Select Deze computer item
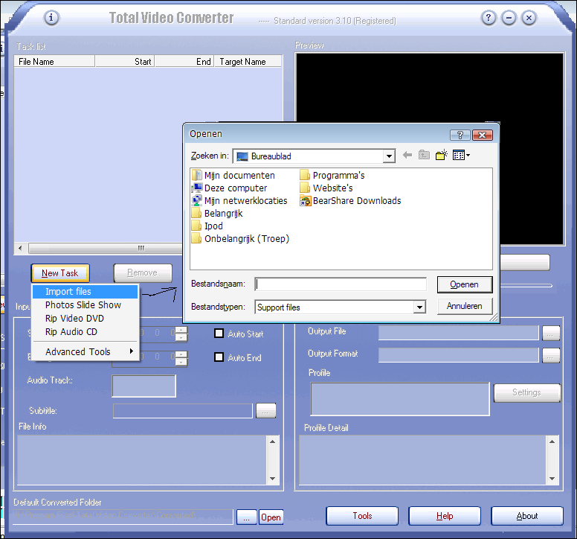Image resolution: width=577 pixels, height=539 pixels. click(x=229, y=188)
